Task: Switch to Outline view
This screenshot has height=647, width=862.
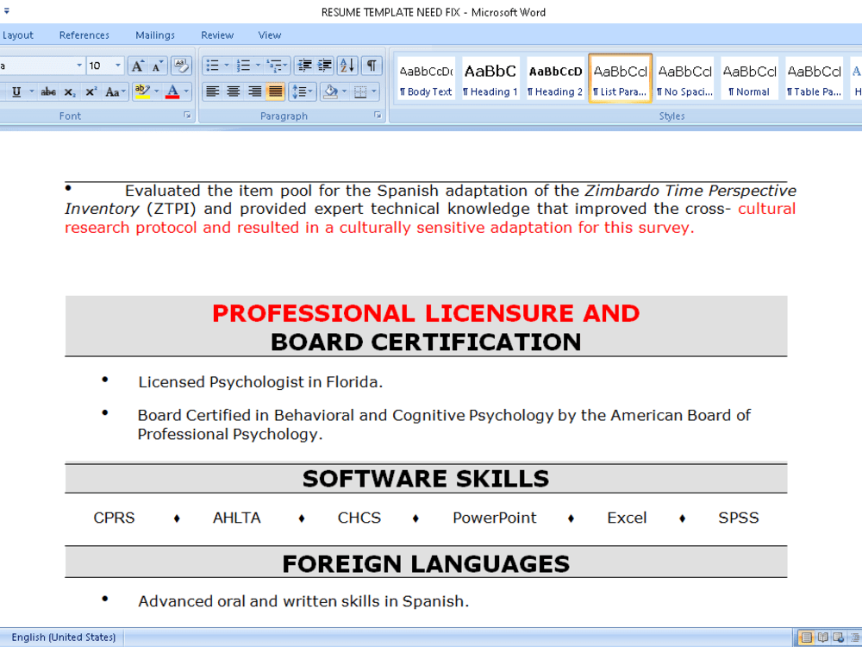Action: 853,638
